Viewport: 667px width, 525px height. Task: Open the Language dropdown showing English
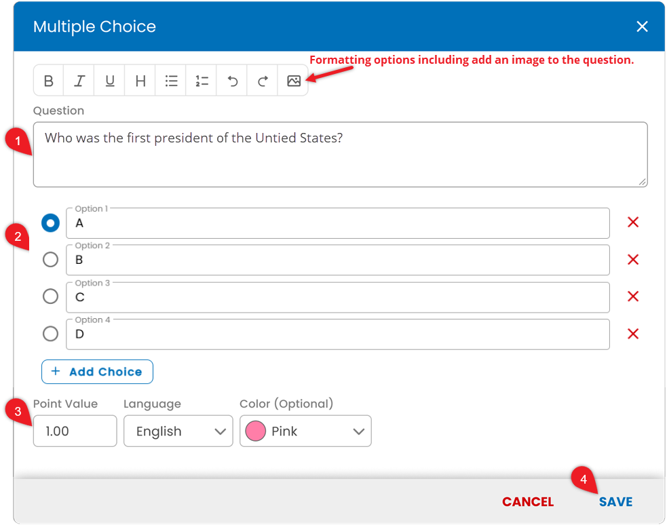[178, 431]
